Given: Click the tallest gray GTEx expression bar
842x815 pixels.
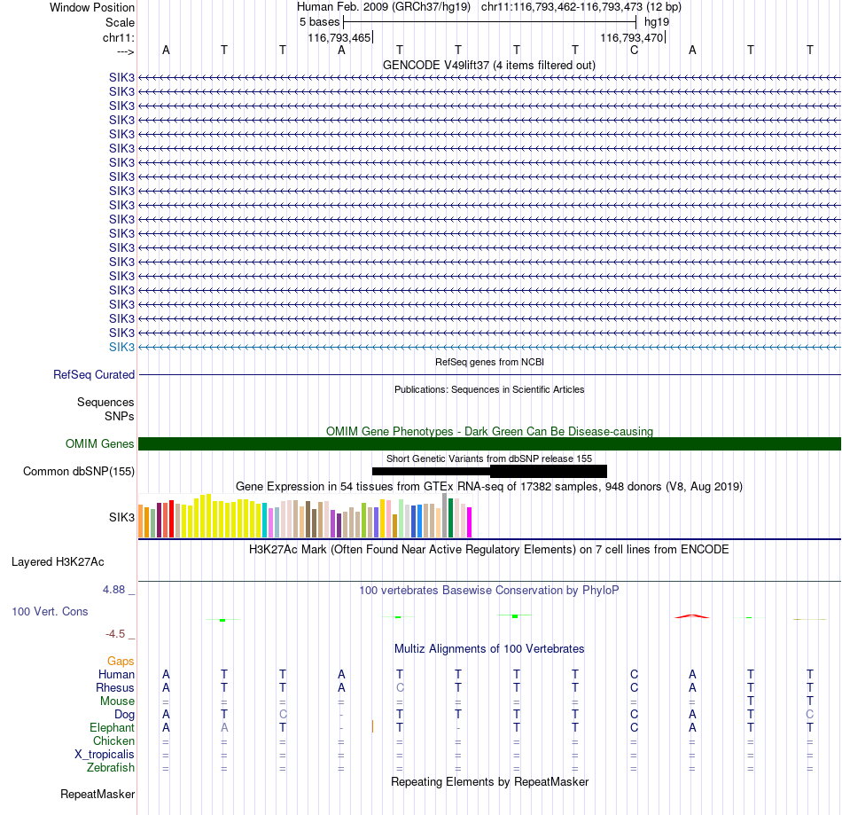Looking at the screenshot, I should (445, 515).
